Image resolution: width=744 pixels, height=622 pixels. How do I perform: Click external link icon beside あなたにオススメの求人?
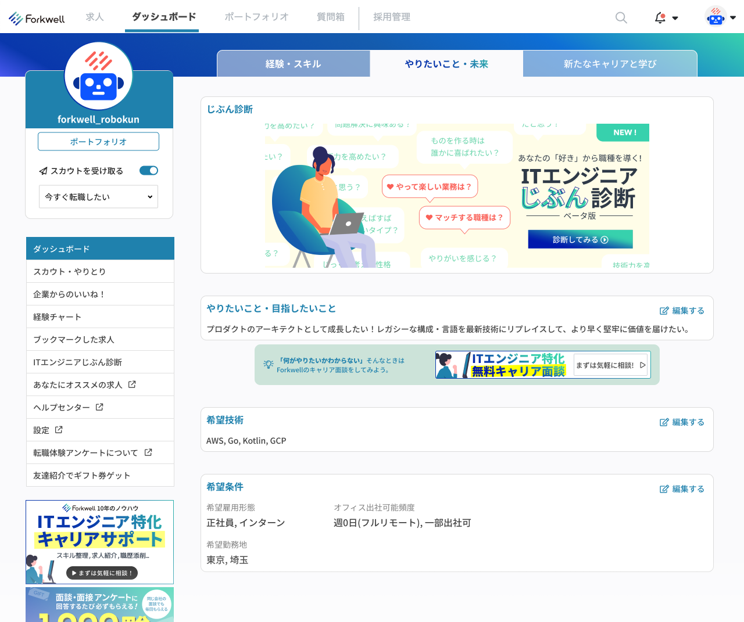coord(132,384)
